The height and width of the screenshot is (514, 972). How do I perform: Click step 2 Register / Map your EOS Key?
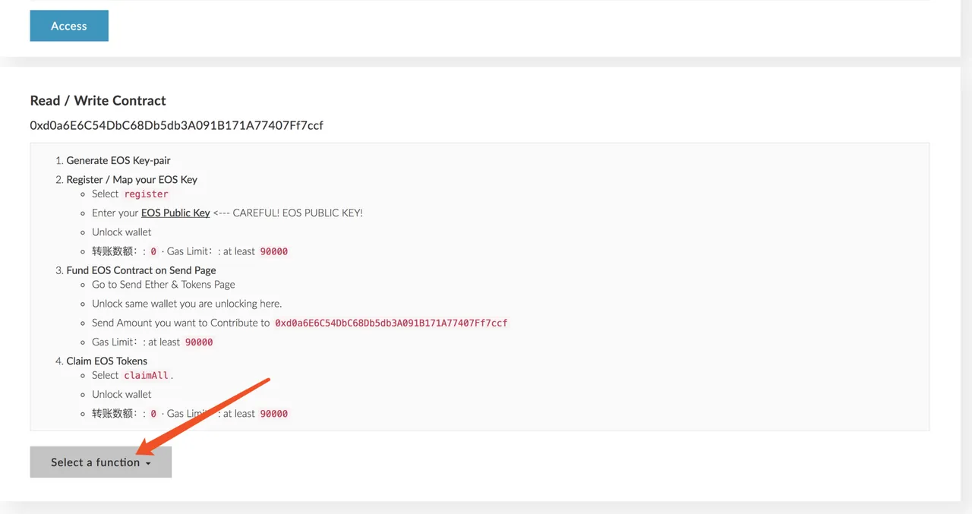tap(132, 179)
